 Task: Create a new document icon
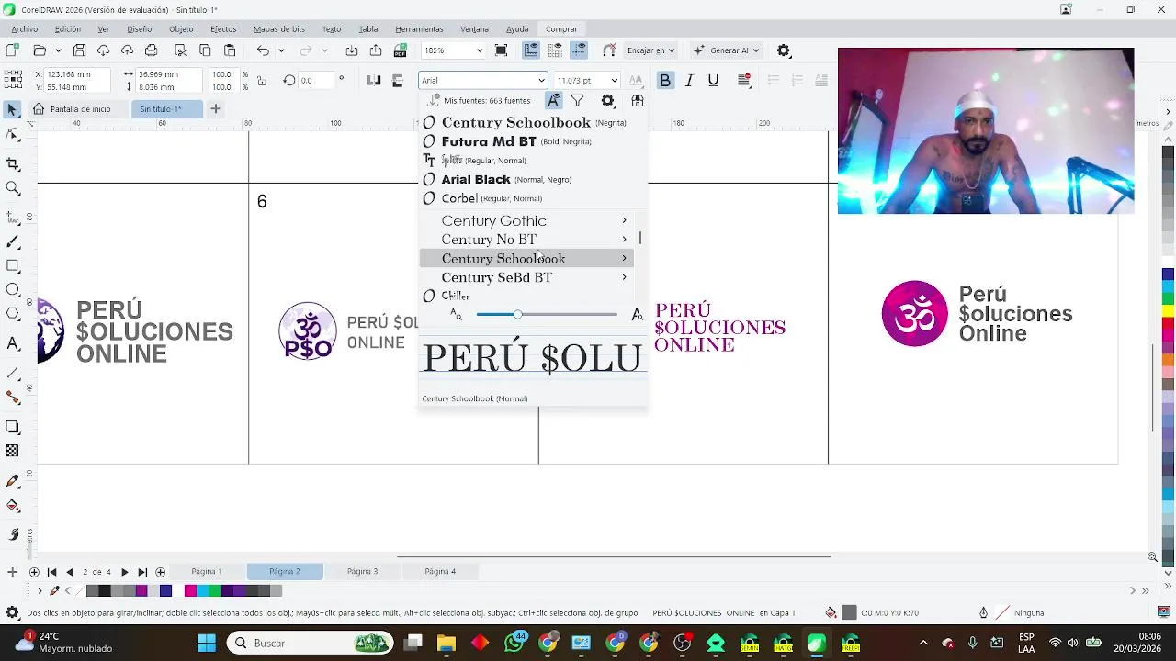pyautogui.click(x=14, y=50)
